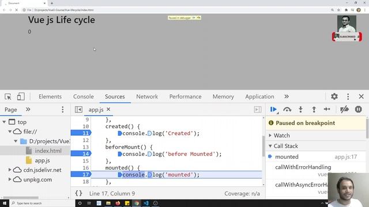Select the inspect element picker icon
Image resolution: width=369 pixels, height=207 pixels.
click(x=7, y=97)
